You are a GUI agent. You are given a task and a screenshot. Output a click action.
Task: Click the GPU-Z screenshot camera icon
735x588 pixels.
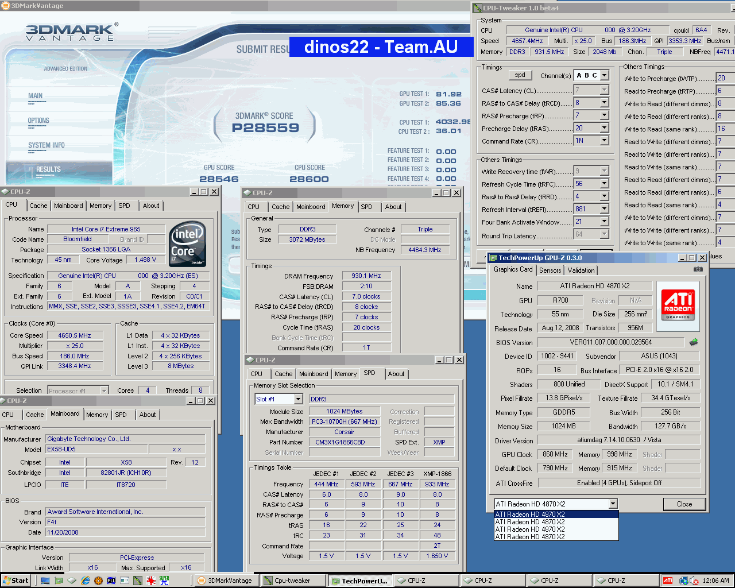tap(698, 269)
